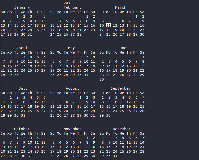This screenshot has height=160, width=199.
Task: Select the "Th" header under June
Action: tap(129, 52)
